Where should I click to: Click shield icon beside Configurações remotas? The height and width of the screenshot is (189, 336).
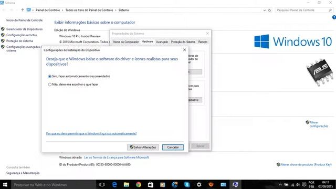click(3, 35)
